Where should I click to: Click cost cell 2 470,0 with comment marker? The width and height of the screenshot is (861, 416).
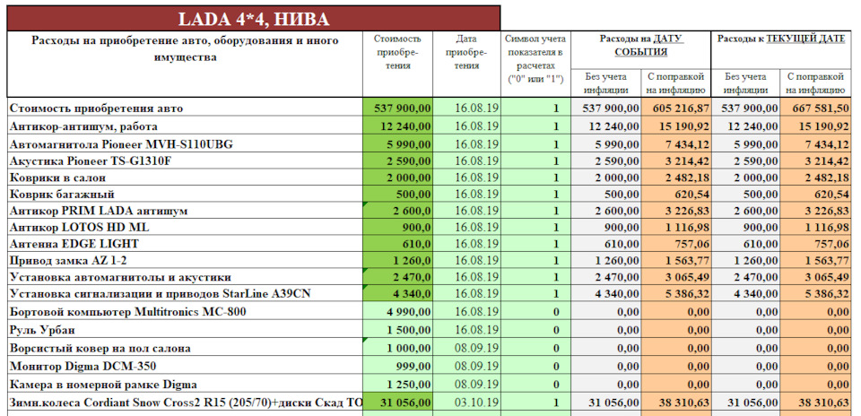pyautogui.click(x=397, y=277)
